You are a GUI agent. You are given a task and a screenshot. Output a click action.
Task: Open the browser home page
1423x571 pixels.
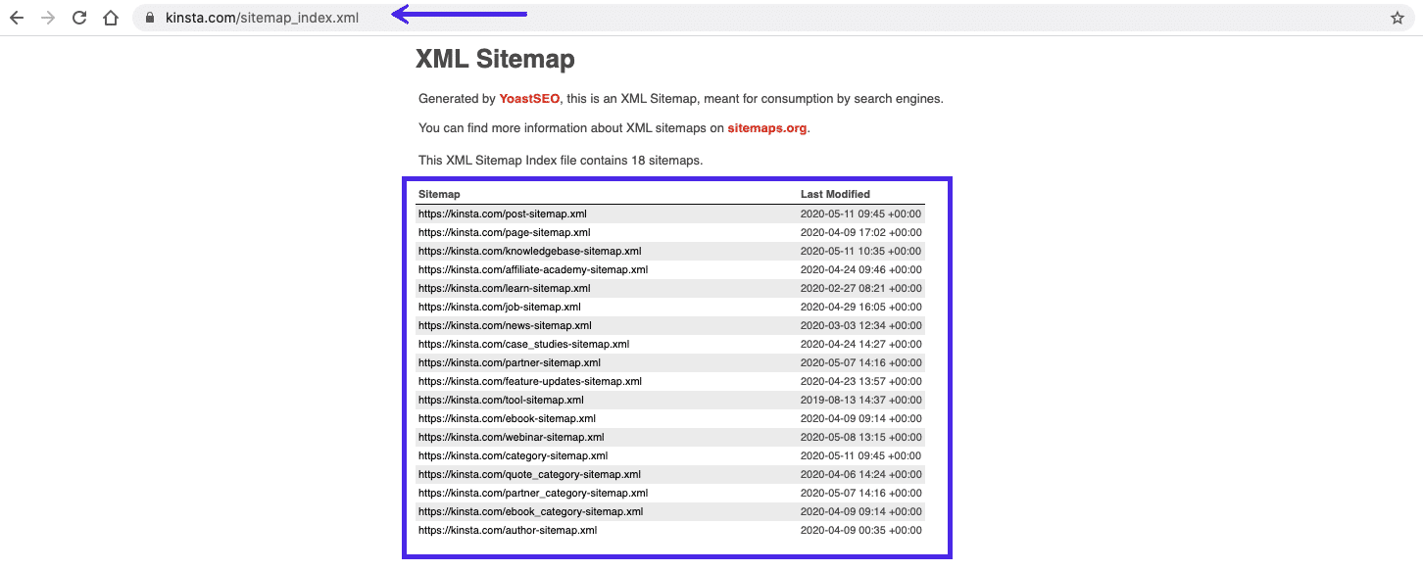click(x=110, y=17)
